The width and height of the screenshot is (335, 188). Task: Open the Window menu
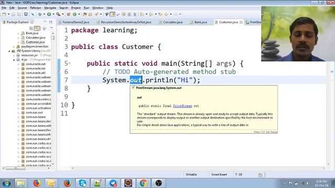(x=98, y=8)
